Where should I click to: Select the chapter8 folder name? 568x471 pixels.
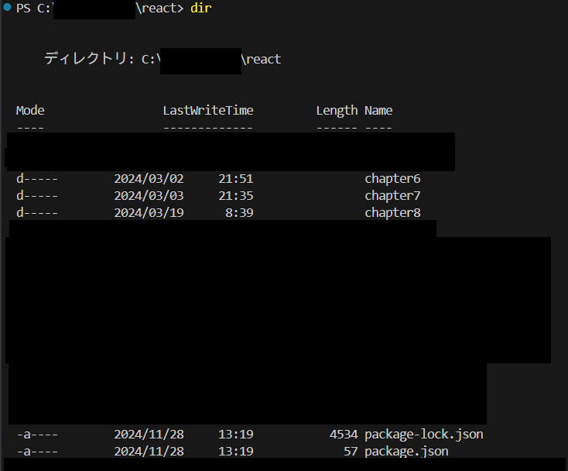tap(392, 213)
